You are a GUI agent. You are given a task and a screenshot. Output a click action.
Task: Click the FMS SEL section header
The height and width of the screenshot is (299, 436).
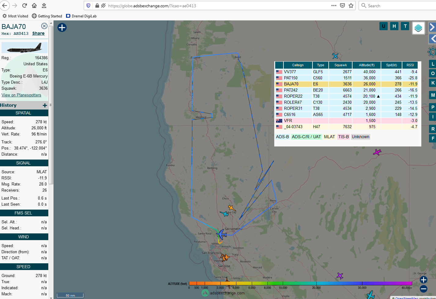click(x=24, y=213)
